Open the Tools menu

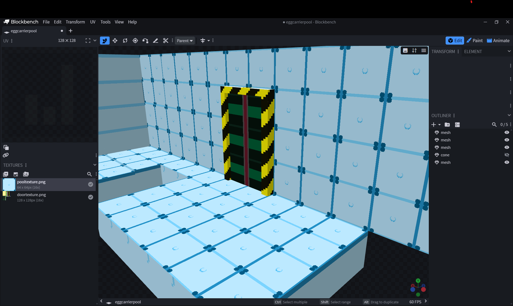[x=105, y=22]
